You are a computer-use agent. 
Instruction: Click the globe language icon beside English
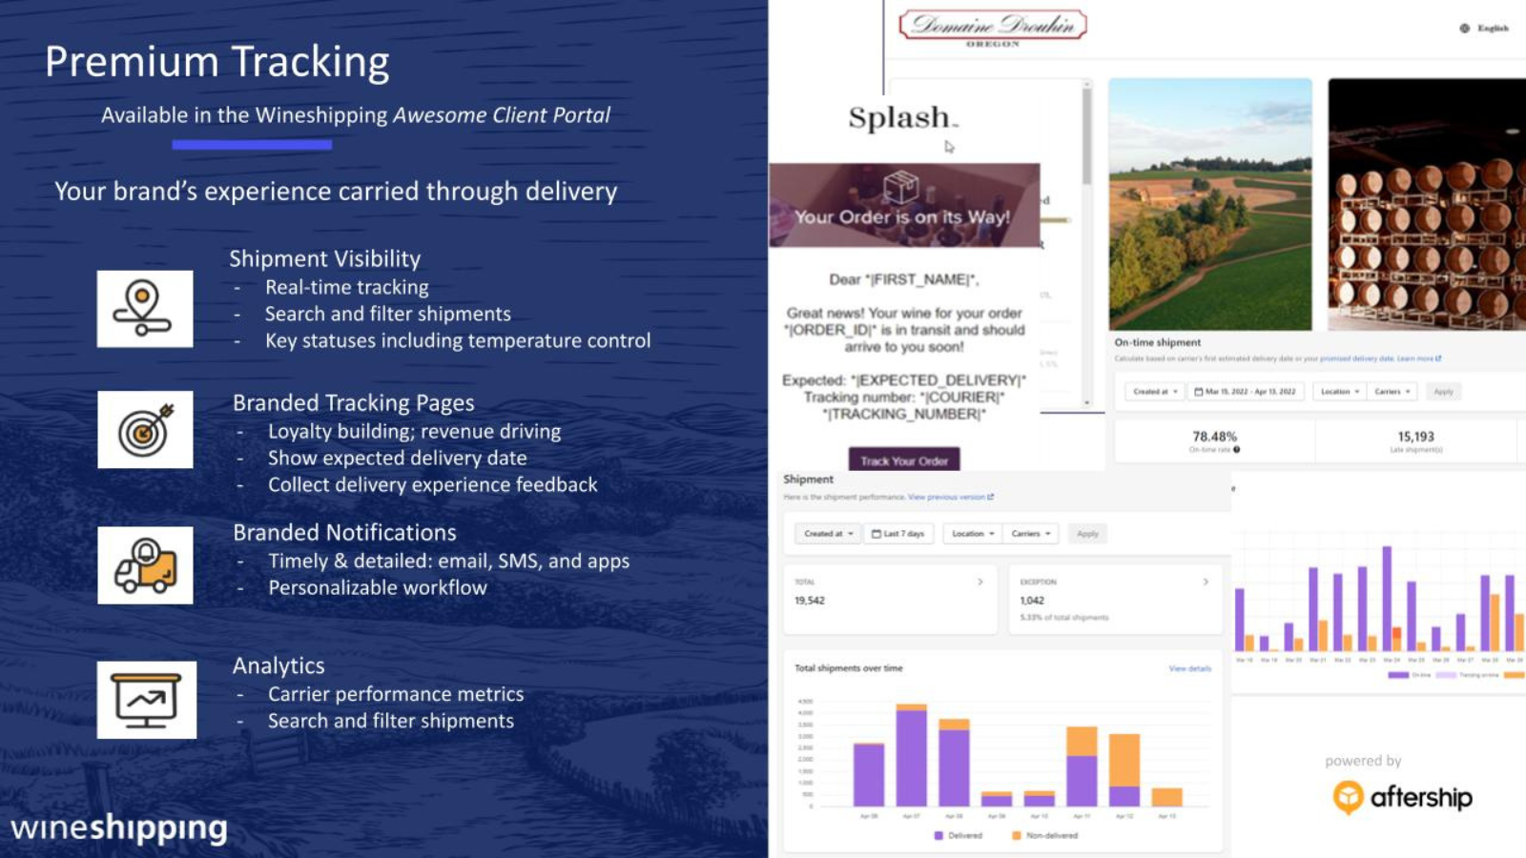pyautogui.click(x=1464, y=29)
